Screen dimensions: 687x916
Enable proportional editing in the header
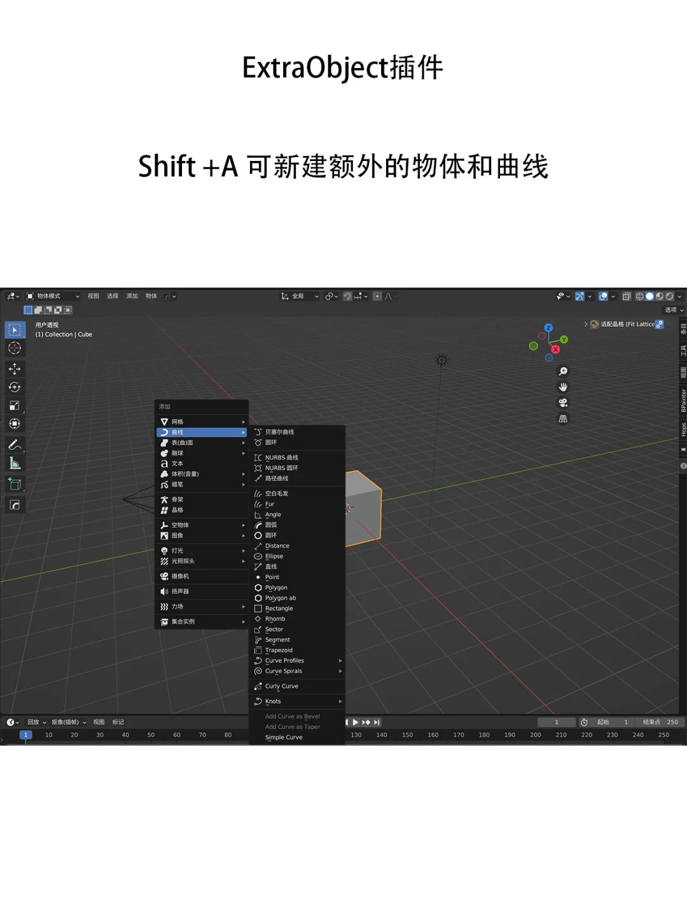click(377, 296)
